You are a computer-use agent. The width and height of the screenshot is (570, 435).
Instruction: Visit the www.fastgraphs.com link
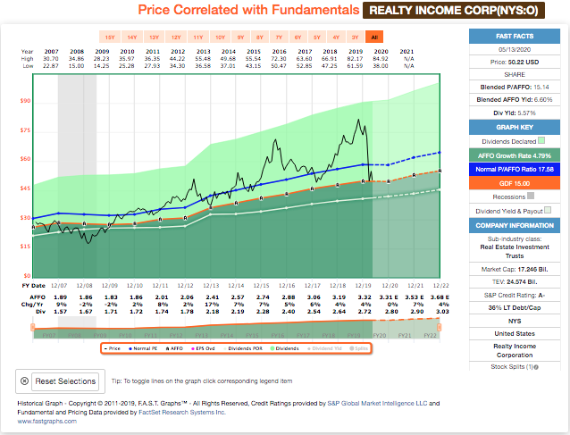46,422
